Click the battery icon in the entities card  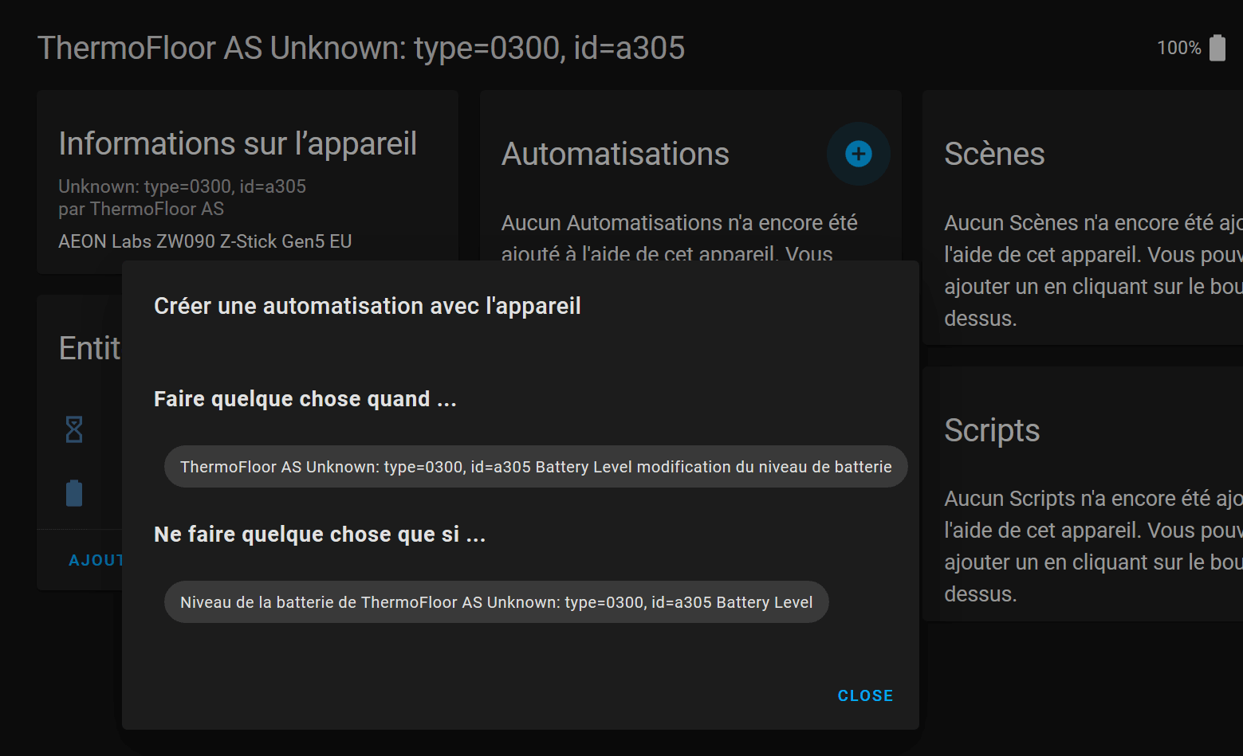(x=74, y=493)
